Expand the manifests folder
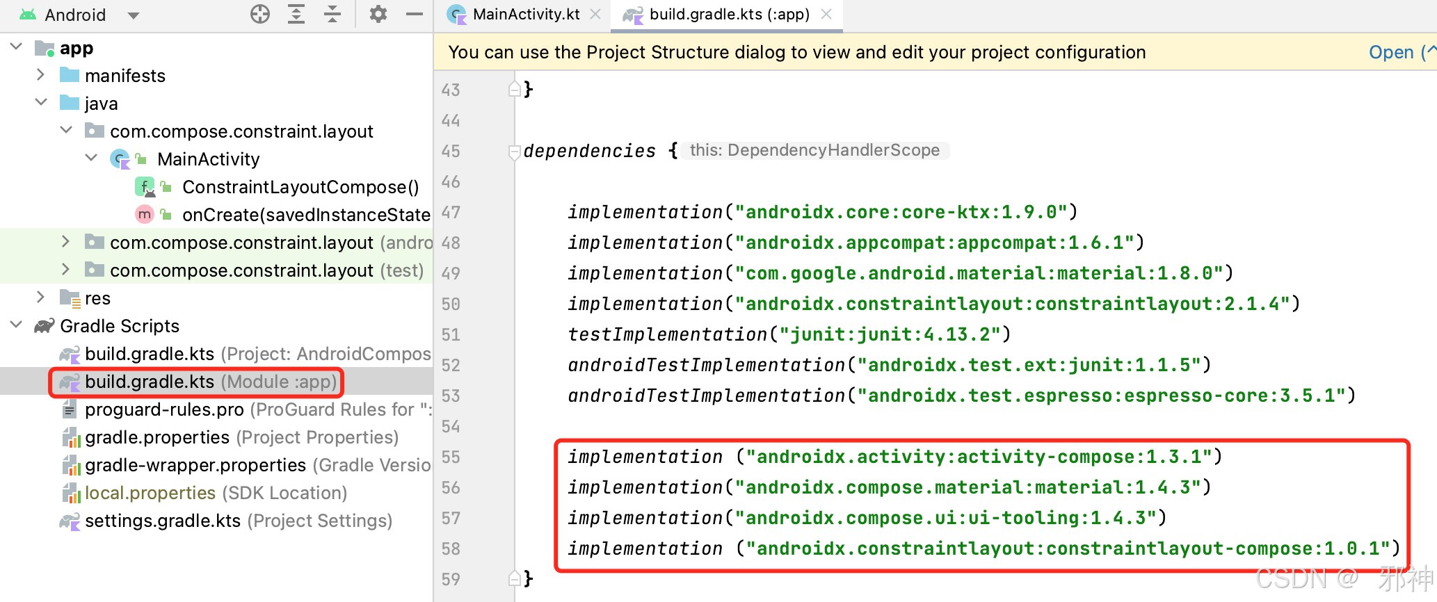 coord(40,75)
